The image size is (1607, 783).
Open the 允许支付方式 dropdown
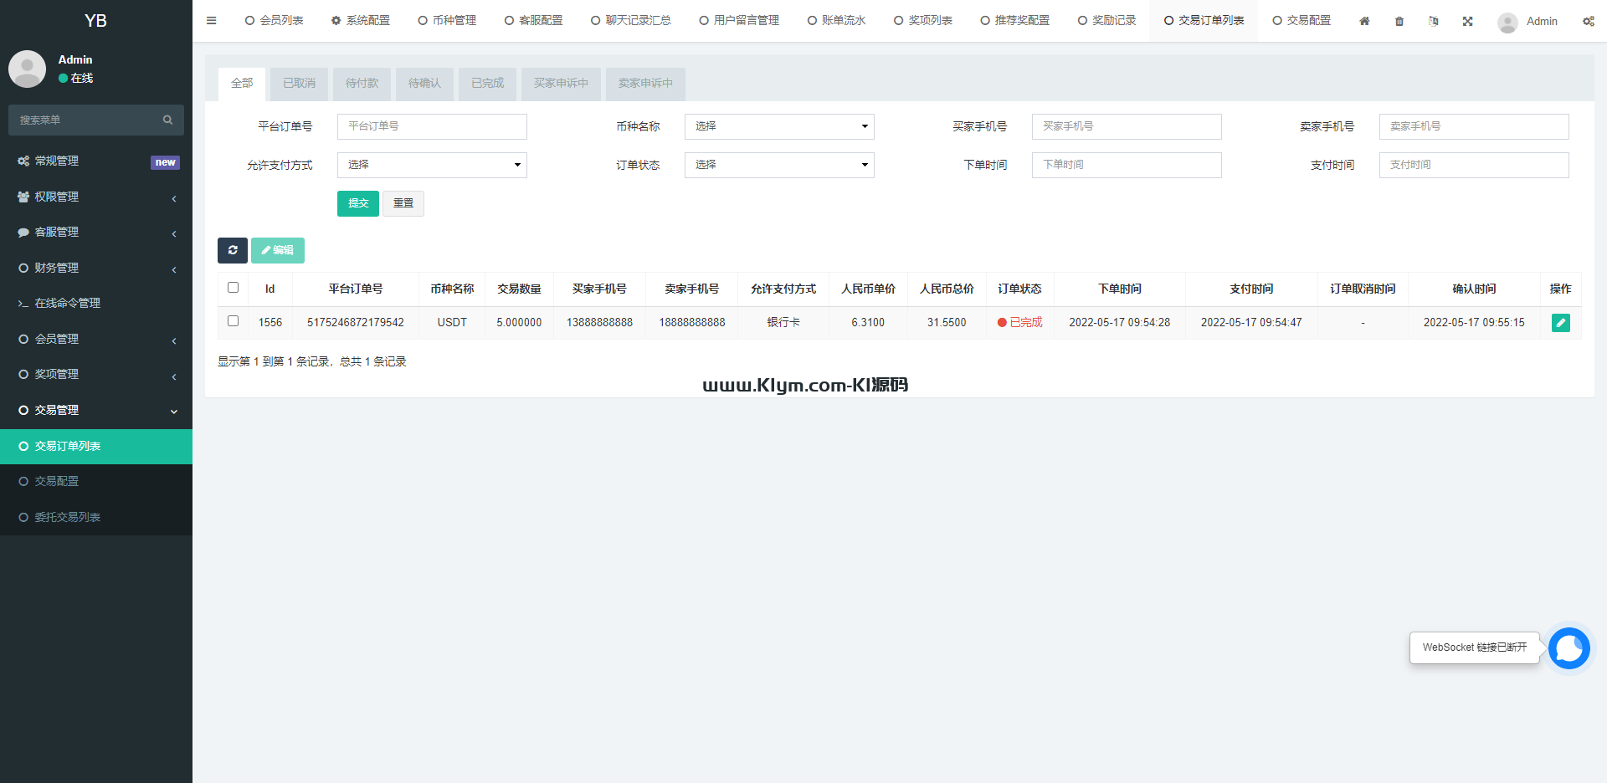[x=432, y=165]
